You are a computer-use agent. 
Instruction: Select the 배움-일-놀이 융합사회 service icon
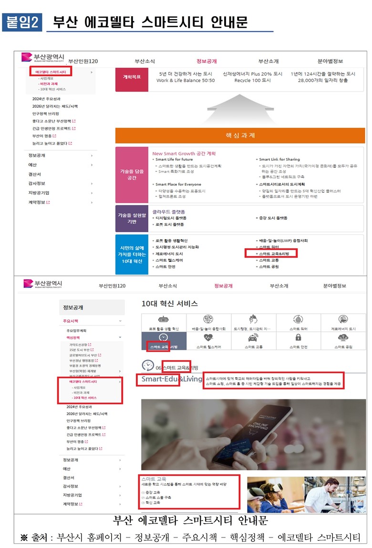tap(208, 319)
